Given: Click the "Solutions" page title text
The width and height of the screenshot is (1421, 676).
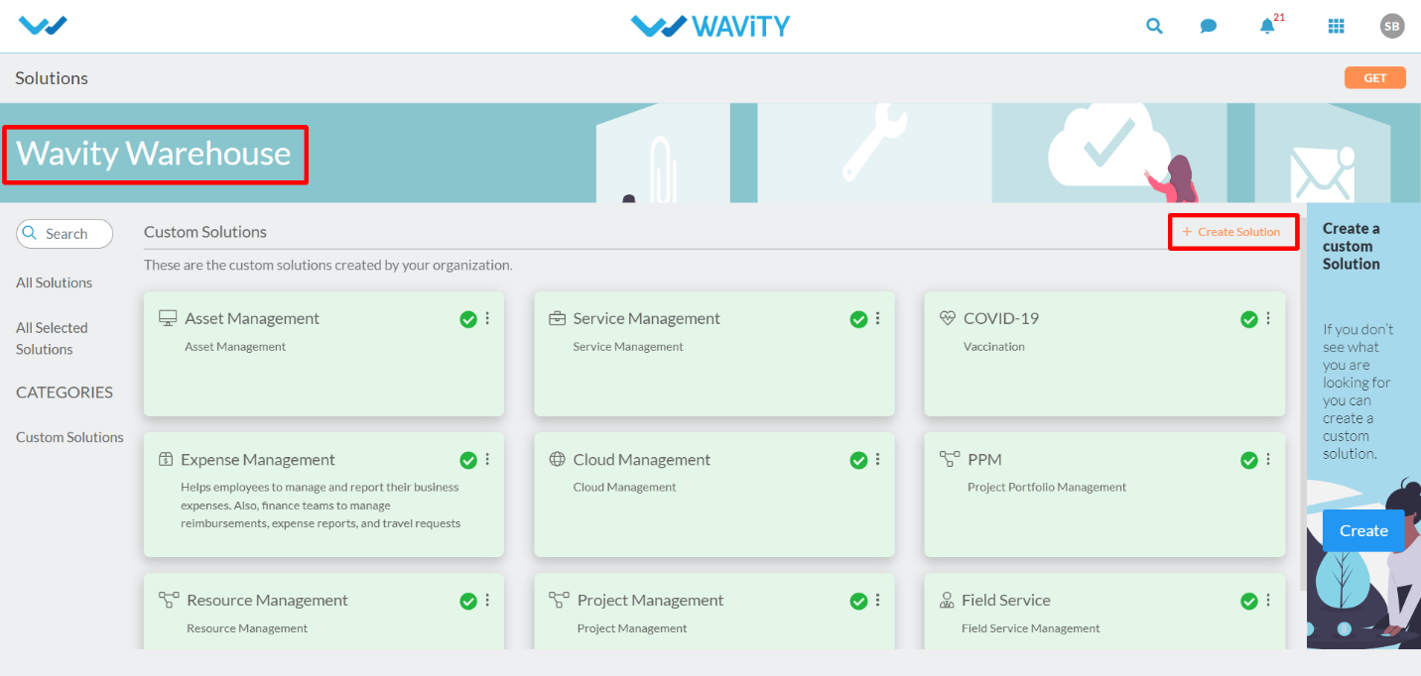Looking at the screenshot, I should coord(52,78).
